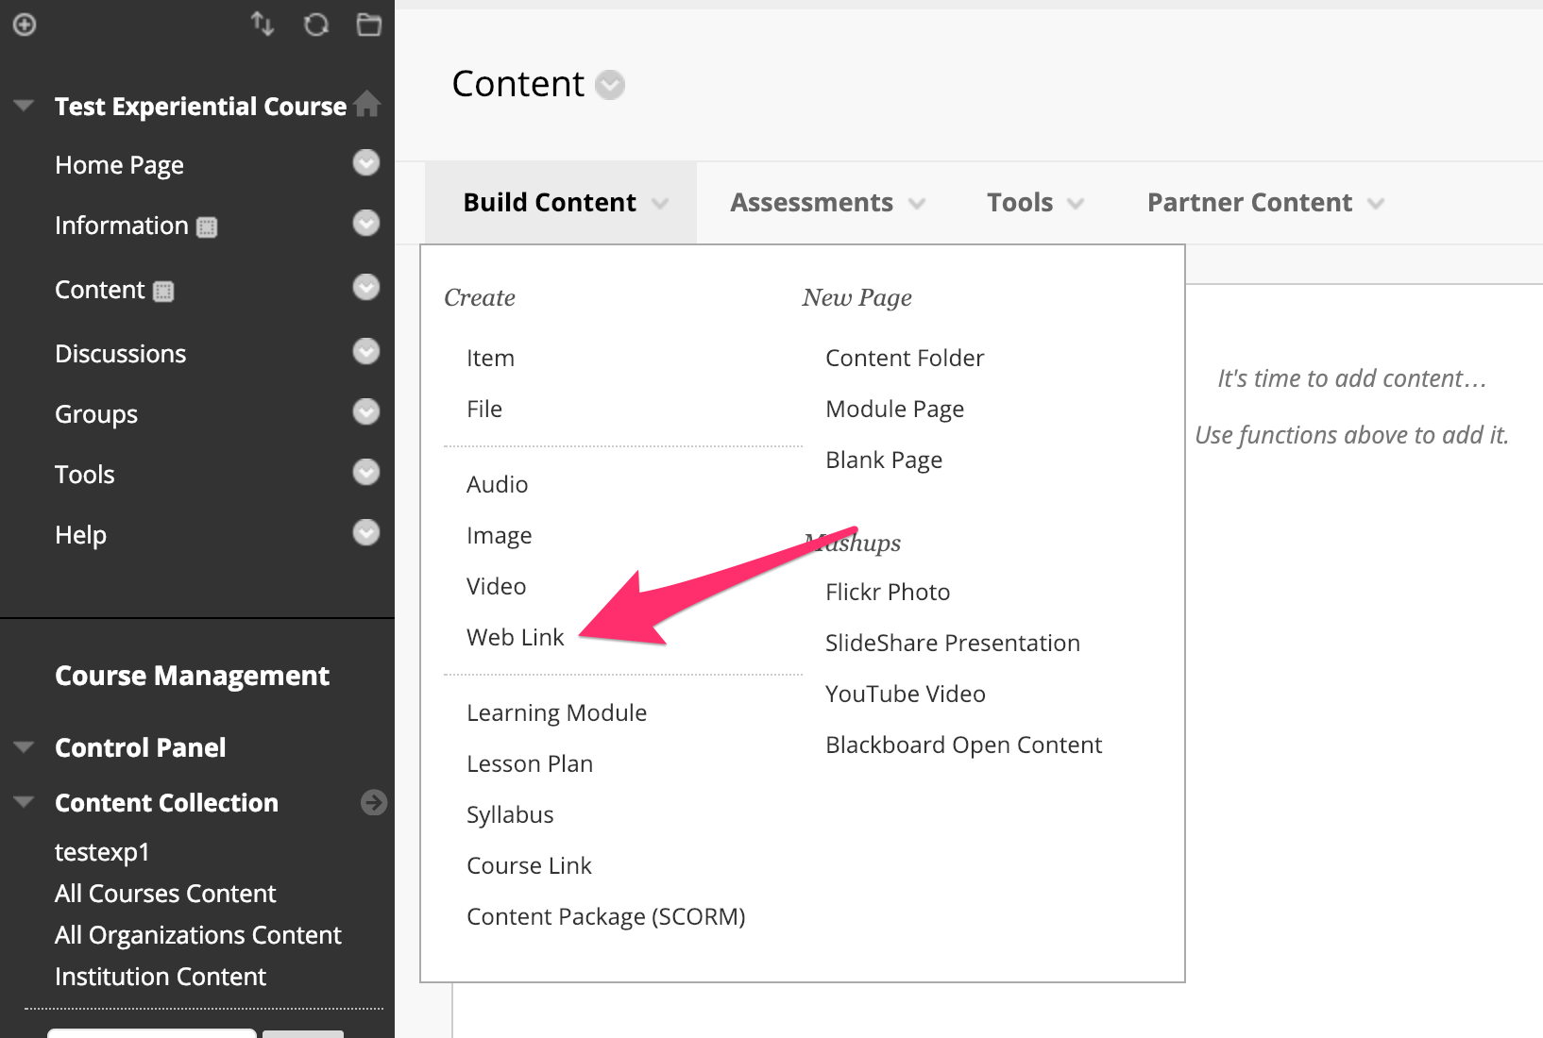Select SlideShare Presentation mashup

pyautogui.click(x=953, y=644)
